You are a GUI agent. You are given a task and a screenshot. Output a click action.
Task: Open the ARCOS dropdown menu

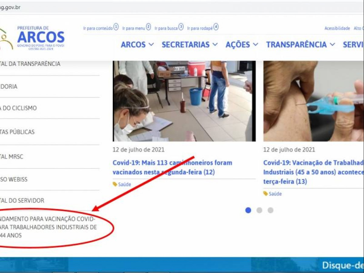click(x=137, y=45)
